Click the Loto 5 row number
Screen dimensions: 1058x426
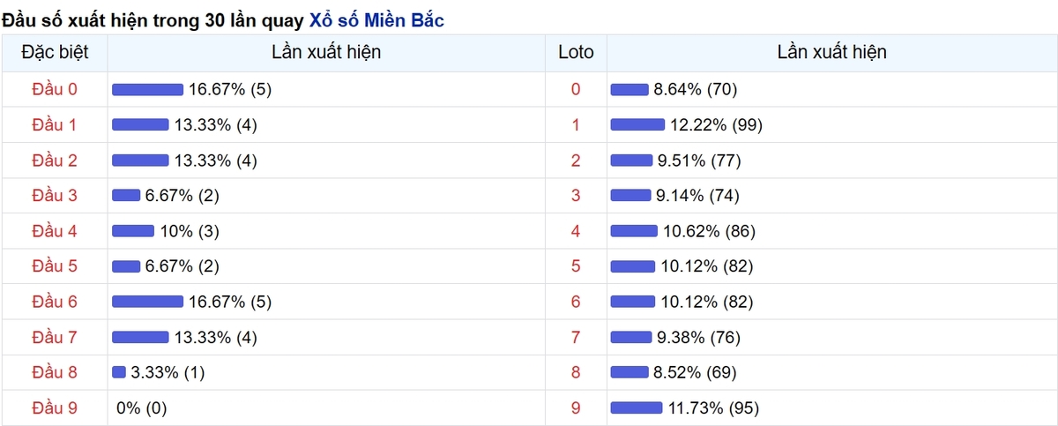tap(577, 266)
